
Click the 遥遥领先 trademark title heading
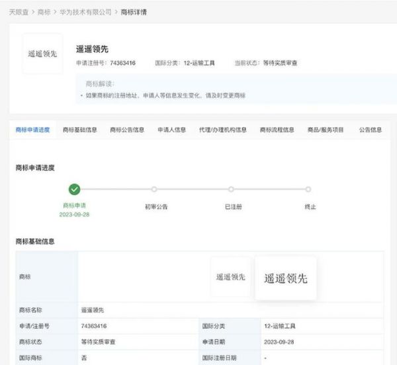click(93, 49)
